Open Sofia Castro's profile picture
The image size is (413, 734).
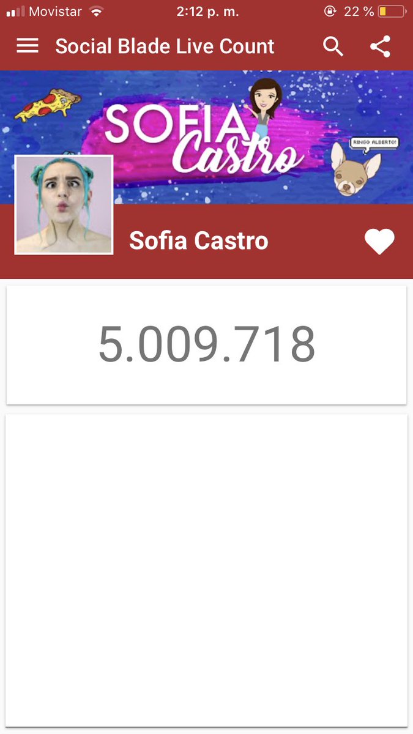[64, 204]
